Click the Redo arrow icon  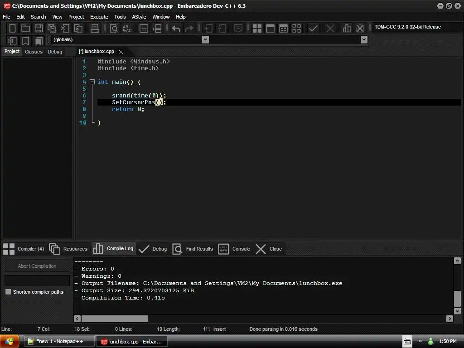189,29
